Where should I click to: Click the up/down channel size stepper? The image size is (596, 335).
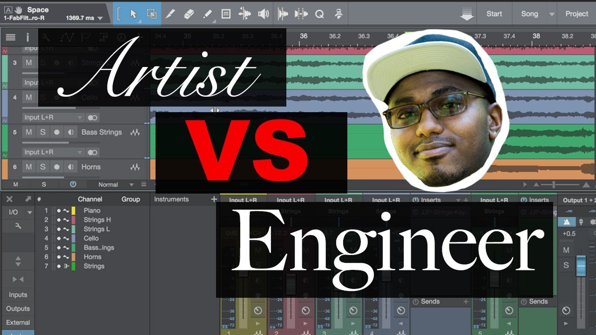[x=18, y=261]
